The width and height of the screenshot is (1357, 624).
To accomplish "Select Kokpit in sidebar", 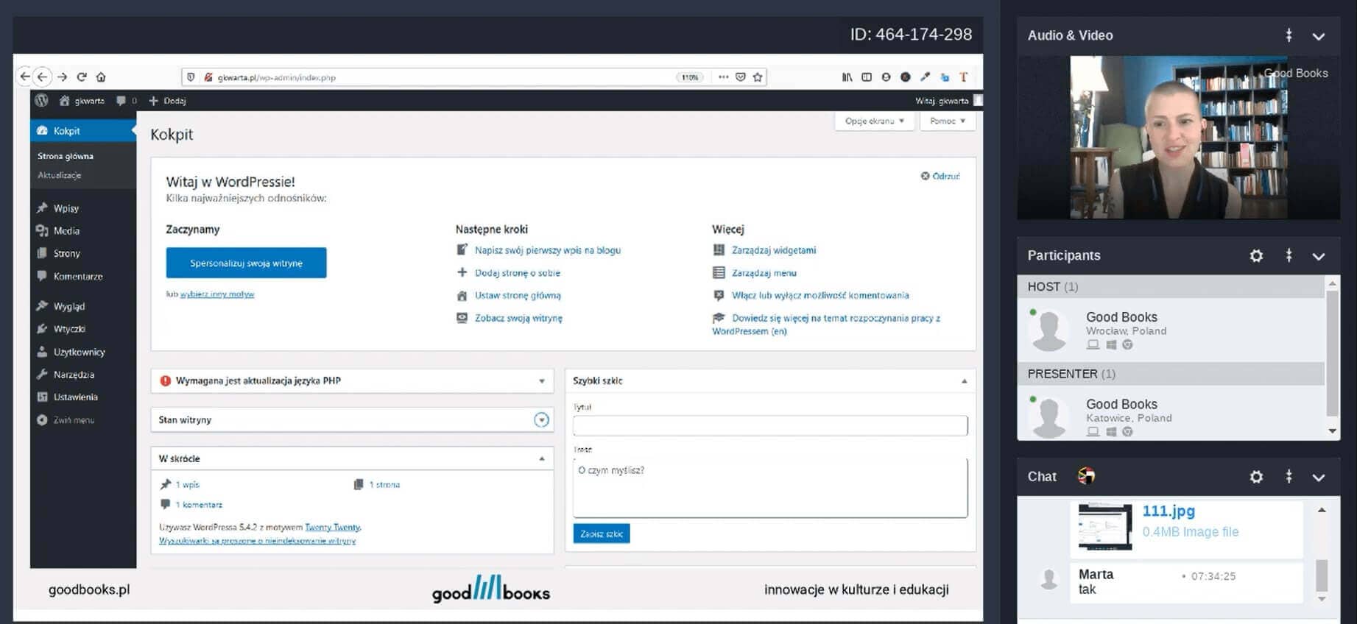I will [x=82, y=131].
